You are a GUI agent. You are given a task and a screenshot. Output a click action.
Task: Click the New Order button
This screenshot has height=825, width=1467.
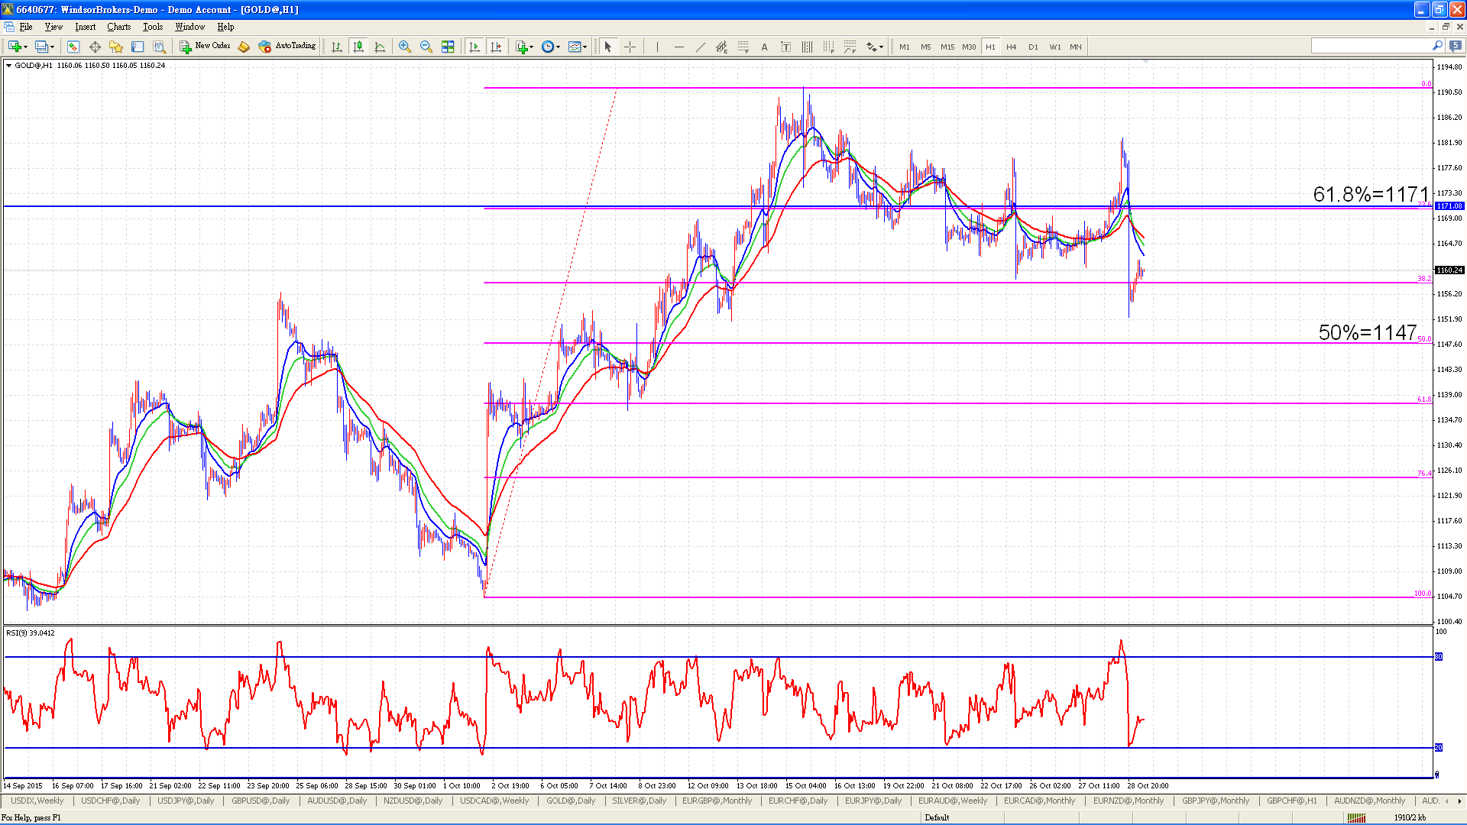tap(205, 46)
